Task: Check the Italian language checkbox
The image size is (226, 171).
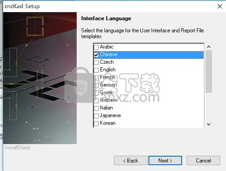Action: tap(96, 108)
